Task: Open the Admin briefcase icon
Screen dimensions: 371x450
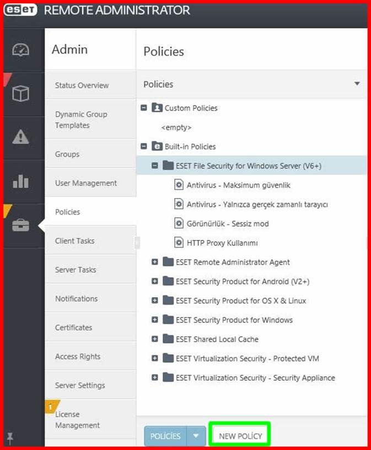Action: (21, 225)
